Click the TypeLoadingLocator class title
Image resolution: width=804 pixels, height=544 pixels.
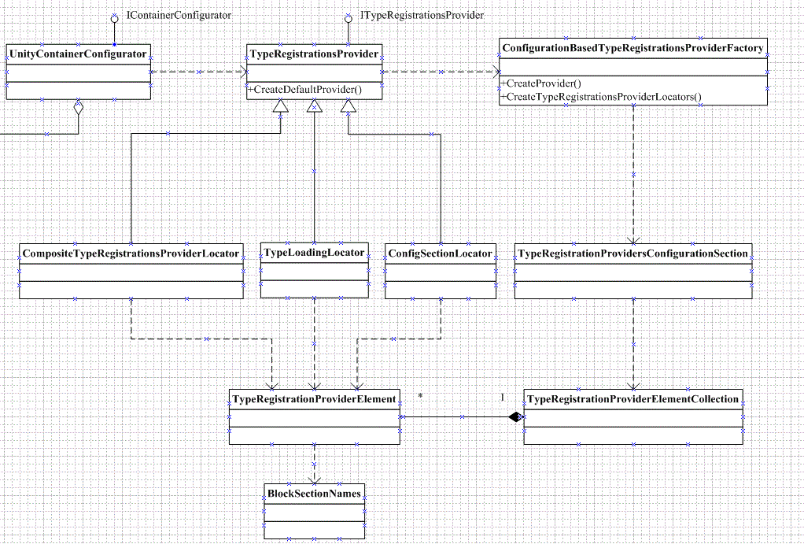pos(314,253)
